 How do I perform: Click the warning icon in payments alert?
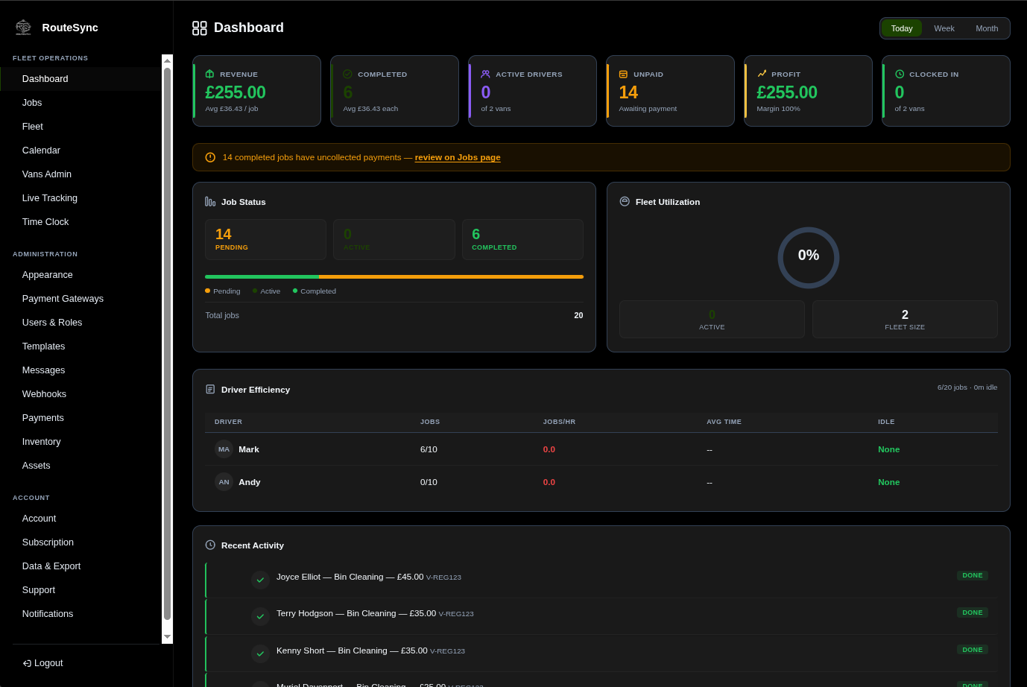tap(210, 157)
